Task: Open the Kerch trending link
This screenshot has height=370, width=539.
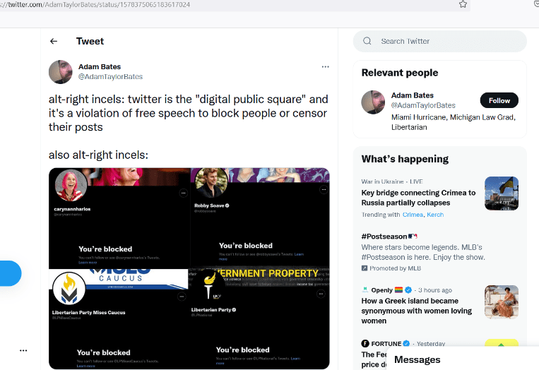Action: pyautogui.click(x=435, y=215)
